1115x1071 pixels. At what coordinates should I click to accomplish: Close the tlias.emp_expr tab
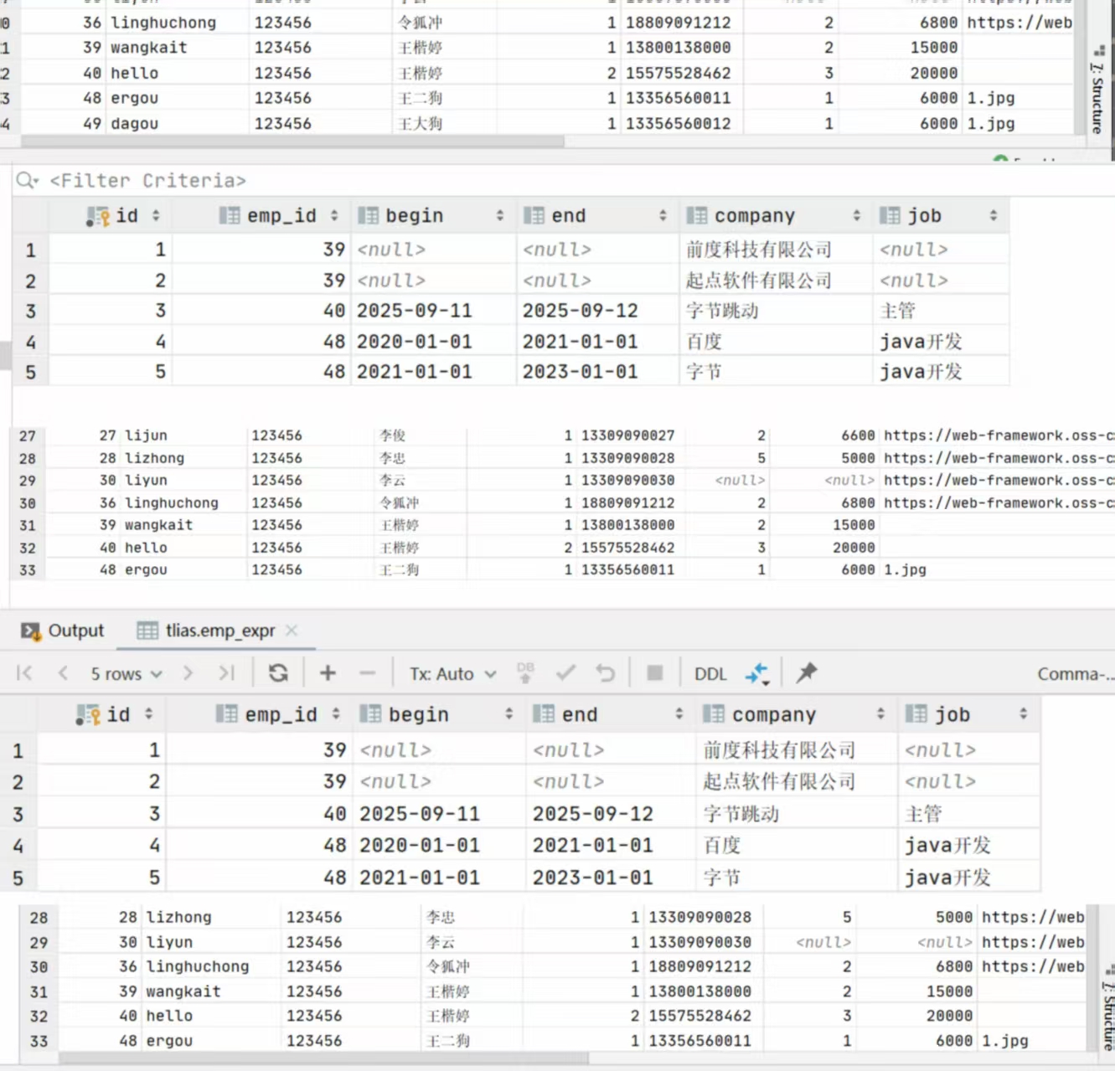point(292,631)
